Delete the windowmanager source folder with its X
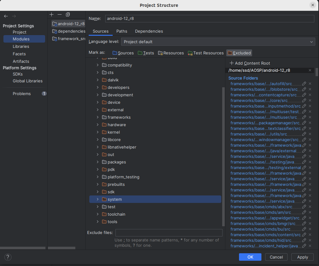 pyautogui.click(x=310, y=140)
